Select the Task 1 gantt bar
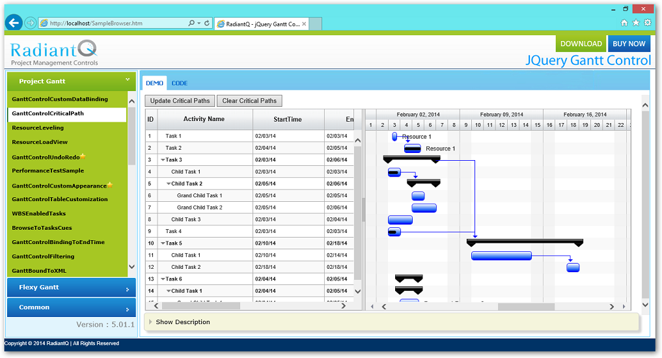The height and width of the screenshot is (358, 662). (x=394, y=136)
